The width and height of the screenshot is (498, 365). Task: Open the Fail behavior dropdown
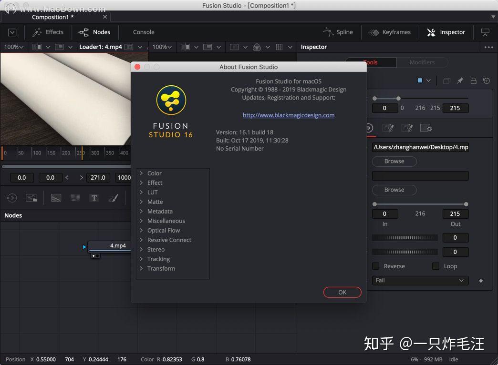coord(420,280)
